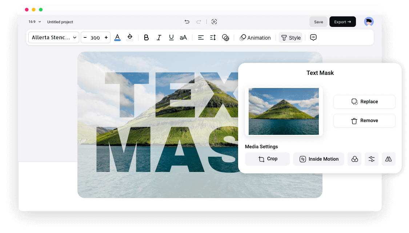Click the opacity/transparency icon

click(x=225, y=37)
